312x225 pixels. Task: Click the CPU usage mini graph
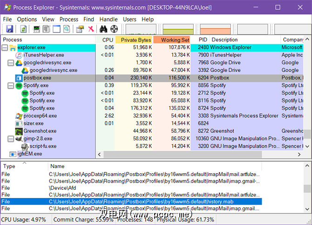(x=141, y=29)
